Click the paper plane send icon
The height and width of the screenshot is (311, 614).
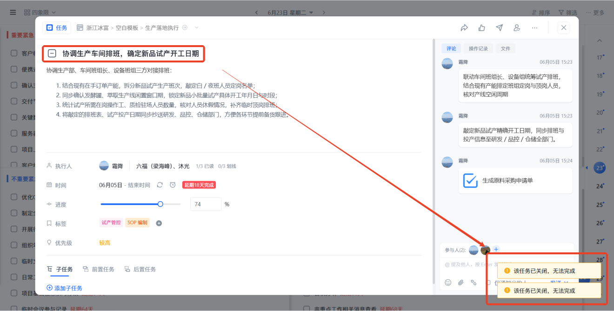(x=499, y=27)
